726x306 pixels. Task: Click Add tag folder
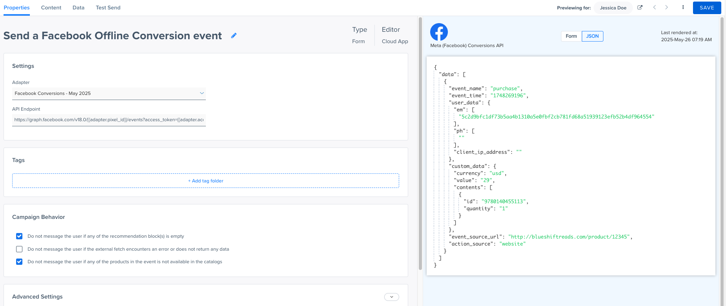205,181
